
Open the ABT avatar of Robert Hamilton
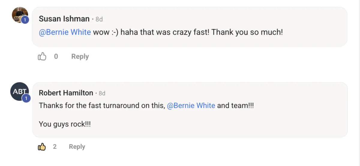(x=20, y=91)
